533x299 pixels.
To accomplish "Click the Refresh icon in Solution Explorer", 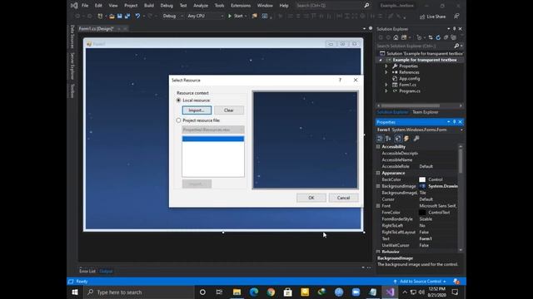I will pyautogui.click(x=438, y=37).
